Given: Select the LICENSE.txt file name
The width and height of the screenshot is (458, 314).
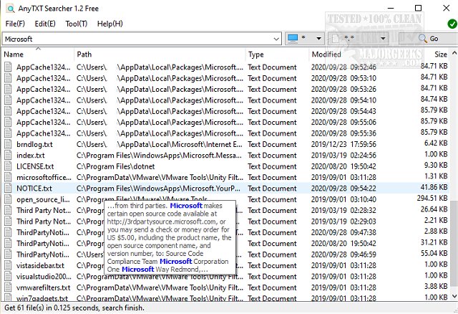Looking at the screenshot, I should coord(35,166).
